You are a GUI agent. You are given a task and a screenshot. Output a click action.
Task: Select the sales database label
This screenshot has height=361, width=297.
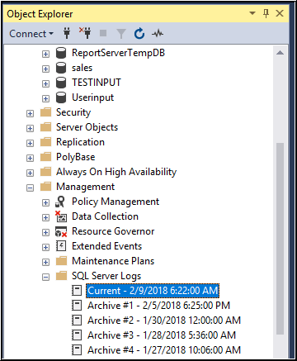coord(82,68)
